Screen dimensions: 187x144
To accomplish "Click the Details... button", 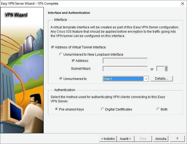I will click(162, 79).
